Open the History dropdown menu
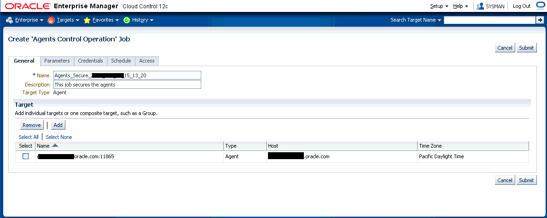This screenshot has height=218, width=547. coord(143,20)
